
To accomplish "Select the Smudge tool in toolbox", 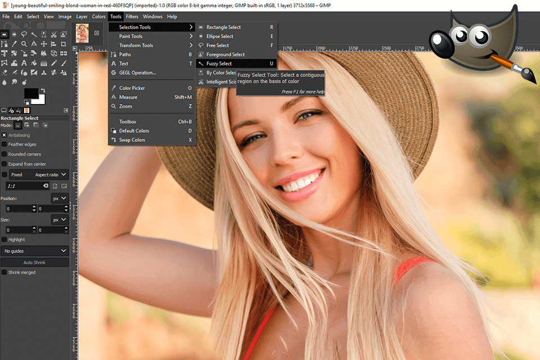I will pos(14,82).
